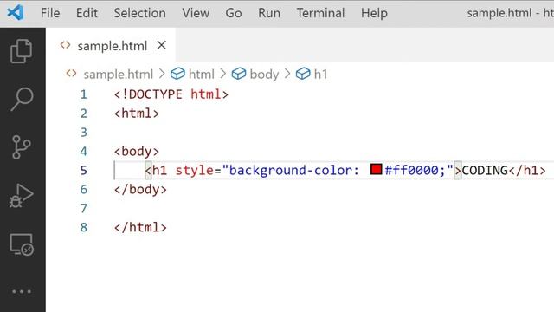Viewport: 554px width, 312px height.
Task: Open the Source Control view
Action: pyautogui.click(x=22, y=147)
